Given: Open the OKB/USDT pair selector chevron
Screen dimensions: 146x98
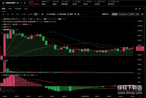Looking at the screenshot, I should 21,3.
